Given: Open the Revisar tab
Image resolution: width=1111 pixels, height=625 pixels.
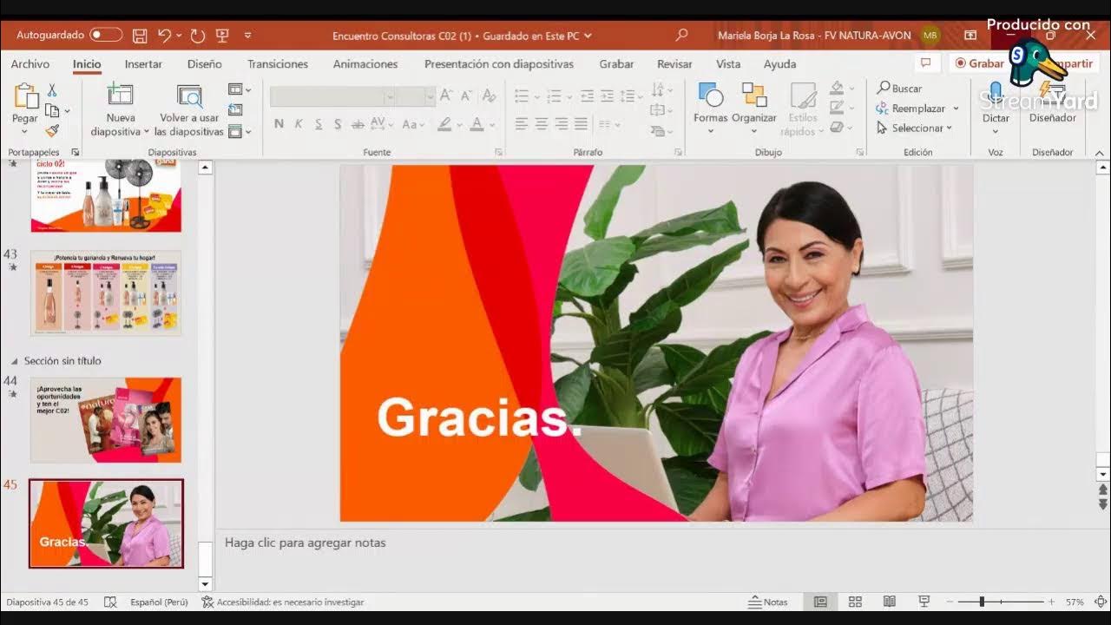Looking at the screenshot, I should [x=674, y=64].
